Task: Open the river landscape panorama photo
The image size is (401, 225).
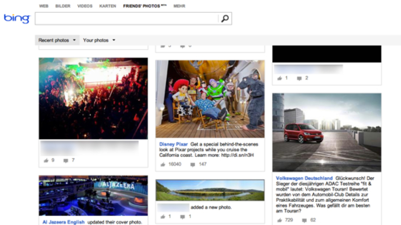Action: 210,190
